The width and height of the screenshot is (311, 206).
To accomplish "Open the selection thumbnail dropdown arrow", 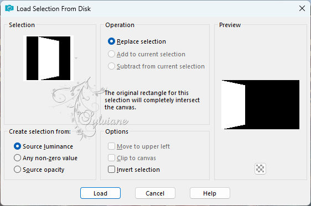I will pos(76,58).
